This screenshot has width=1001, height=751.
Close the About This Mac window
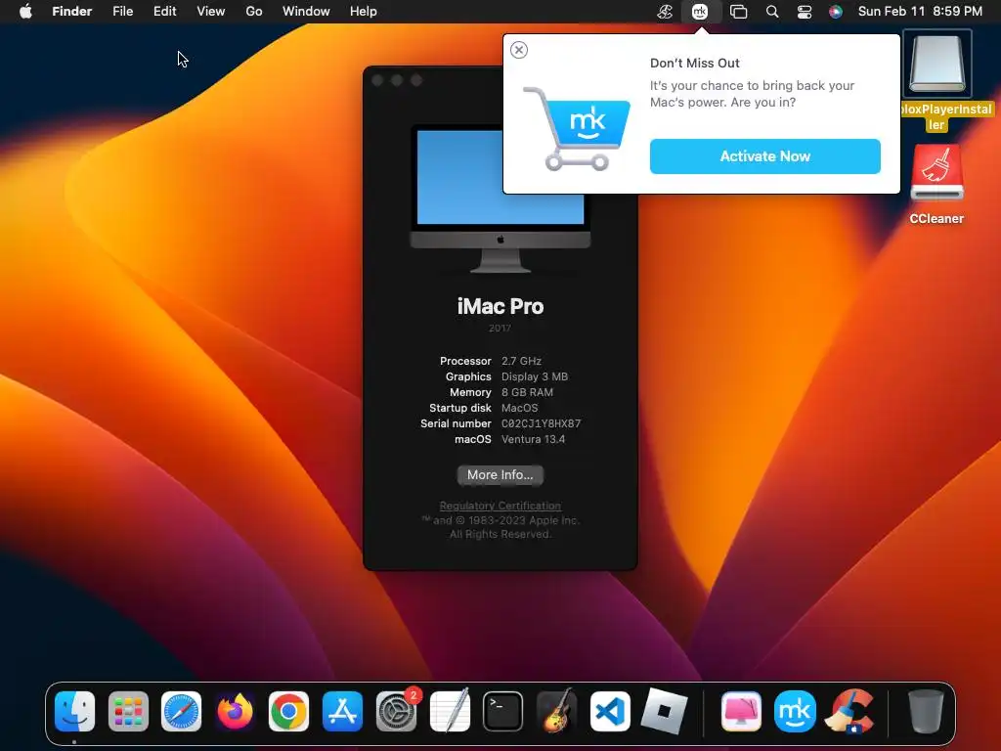[x=377, y=80]
